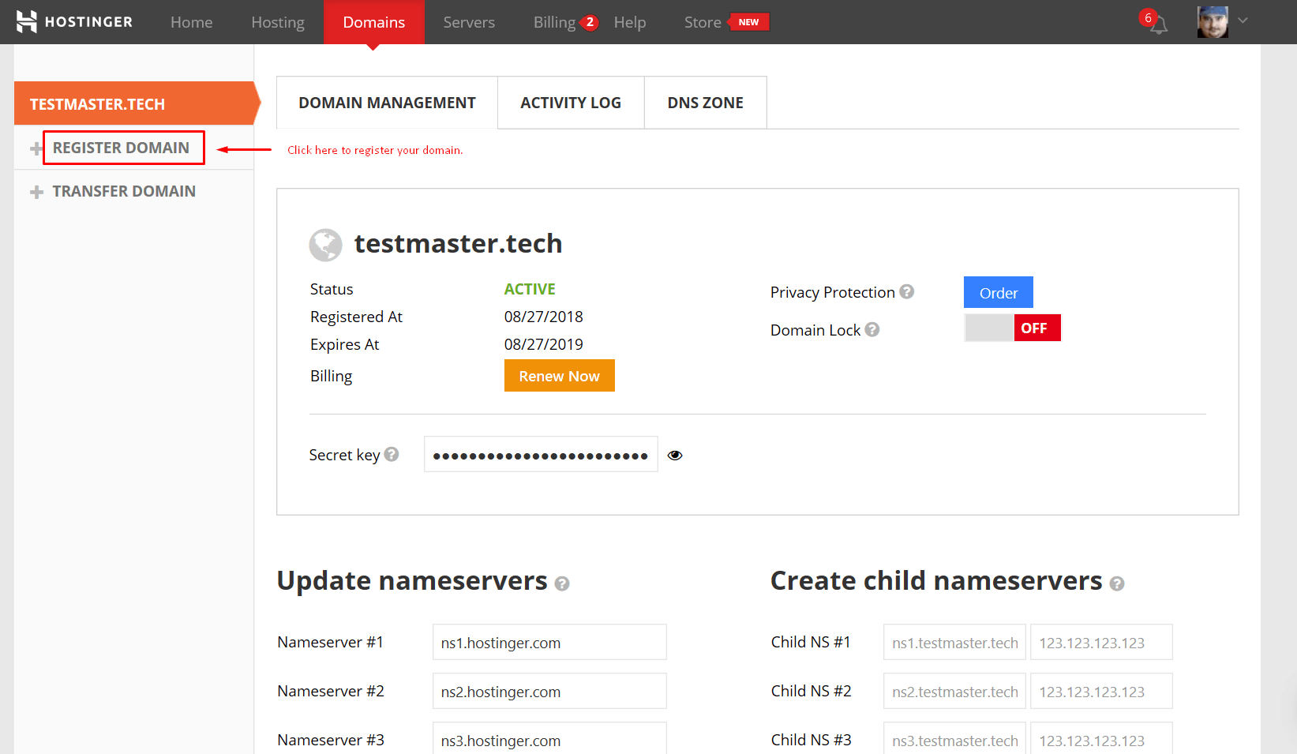Click the Hostinger logo icon
The width and height of the screenshot is (1297, 754).
coord(27,21)
